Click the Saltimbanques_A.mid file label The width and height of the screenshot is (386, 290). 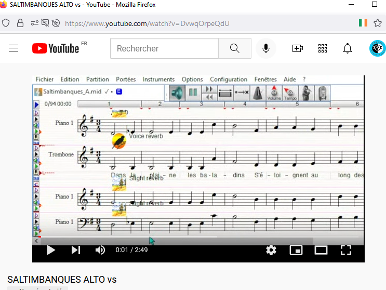pos(72,91)
